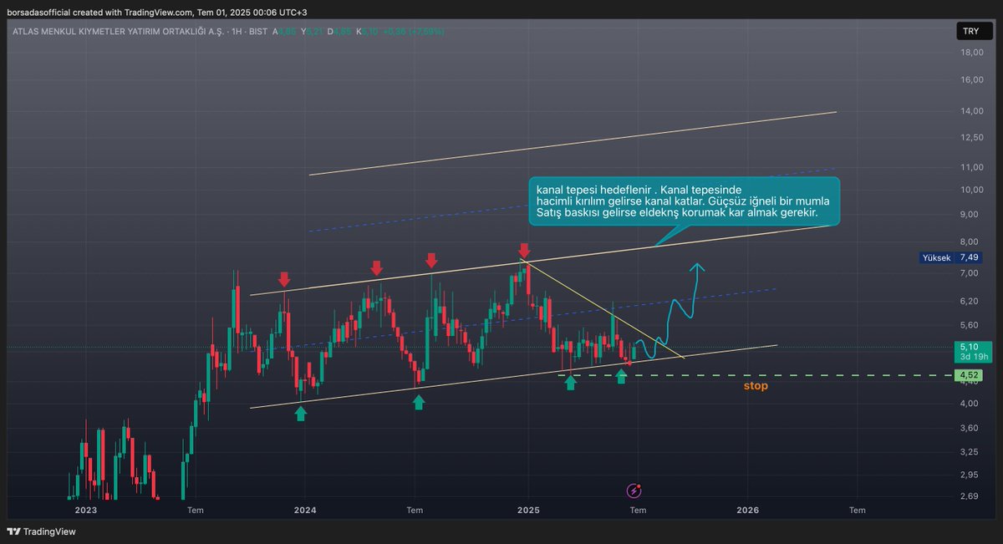Click the Tem label between 2023 and 2024
The image size is (1003, 544).
pyautogui.click(x=196, y=510)
